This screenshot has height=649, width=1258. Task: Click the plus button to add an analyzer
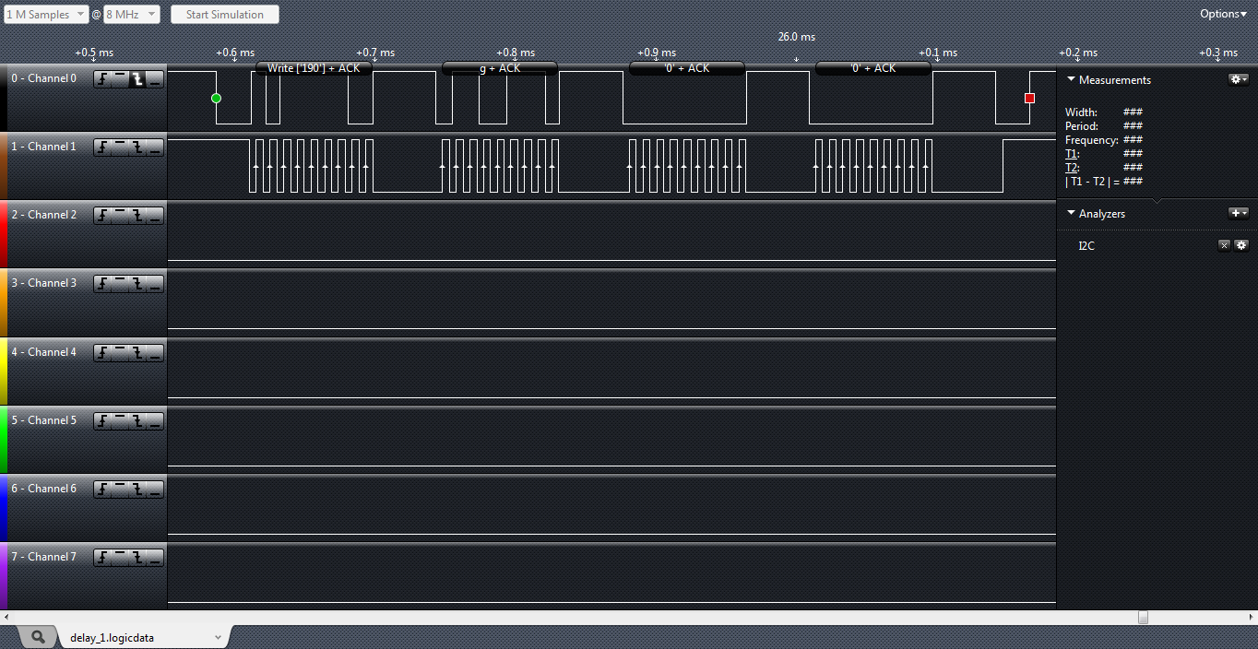(x=1238, y=213)
